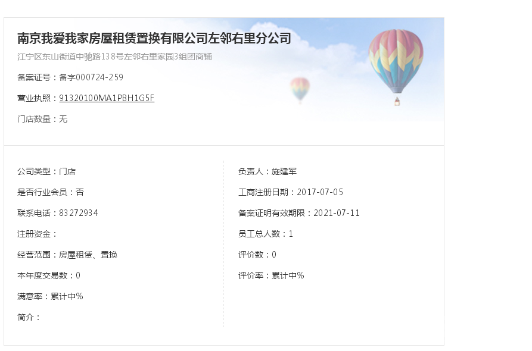Screen dimensions: 532x351
Task: Click the 是否行业会员 membership status entry
Action: 51,192
